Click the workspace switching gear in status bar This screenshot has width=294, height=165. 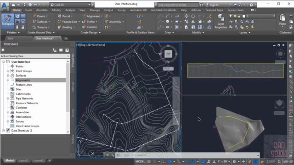point(234,161)
